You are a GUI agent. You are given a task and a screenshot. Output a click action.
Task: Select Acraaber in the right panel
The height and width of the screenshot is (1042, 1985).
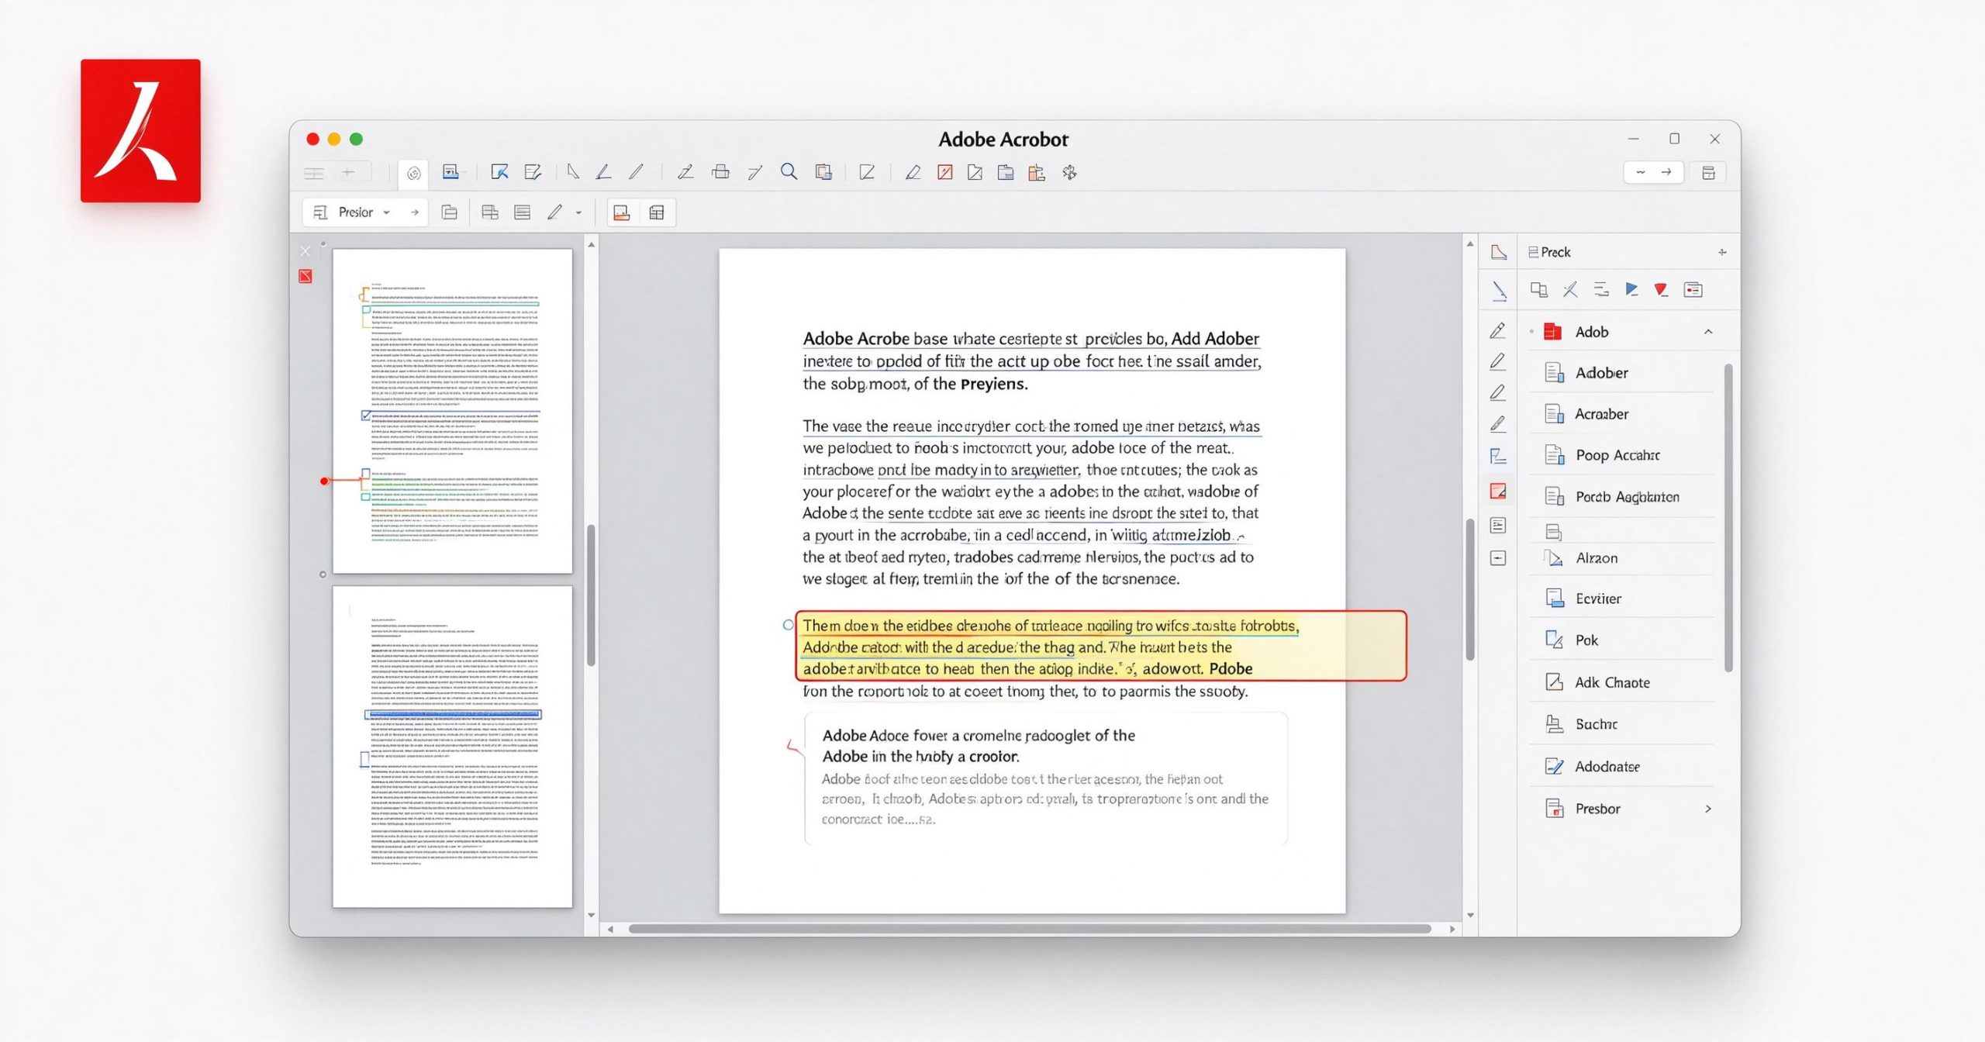click(x=1622, y=414)
